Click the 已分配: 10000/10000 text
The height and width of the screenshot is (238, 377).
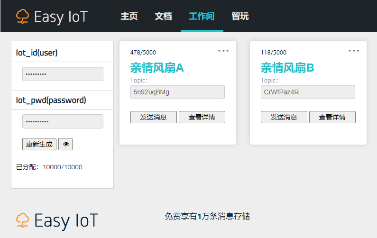(x=49, y=167)
